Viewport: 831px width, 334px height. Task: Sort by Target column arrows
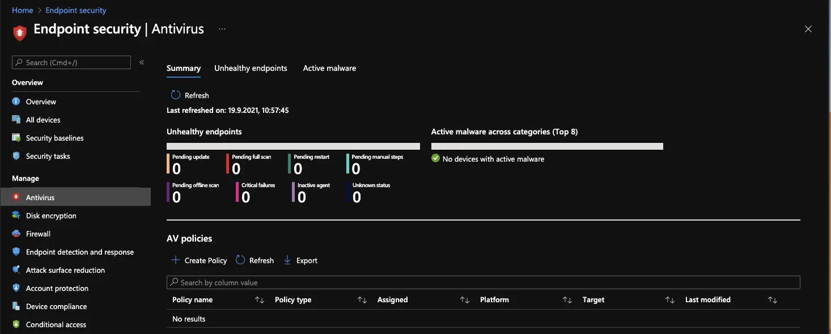[x=670, y=300]
